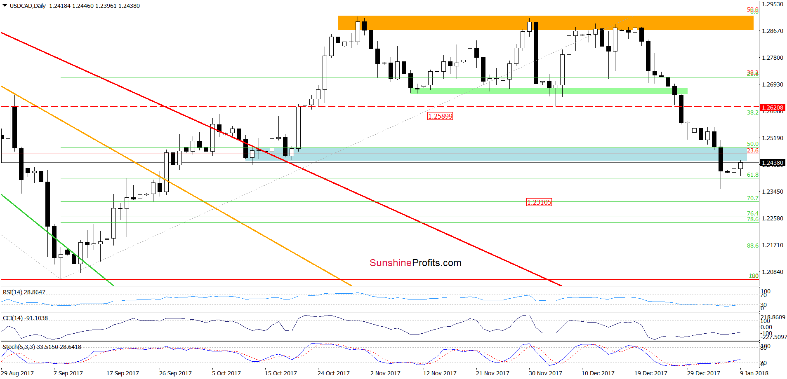This screenshot has height=379, width=787.
Task: Click the green 88.6 Fibonacci level label
Action: [x=753, y=246]
